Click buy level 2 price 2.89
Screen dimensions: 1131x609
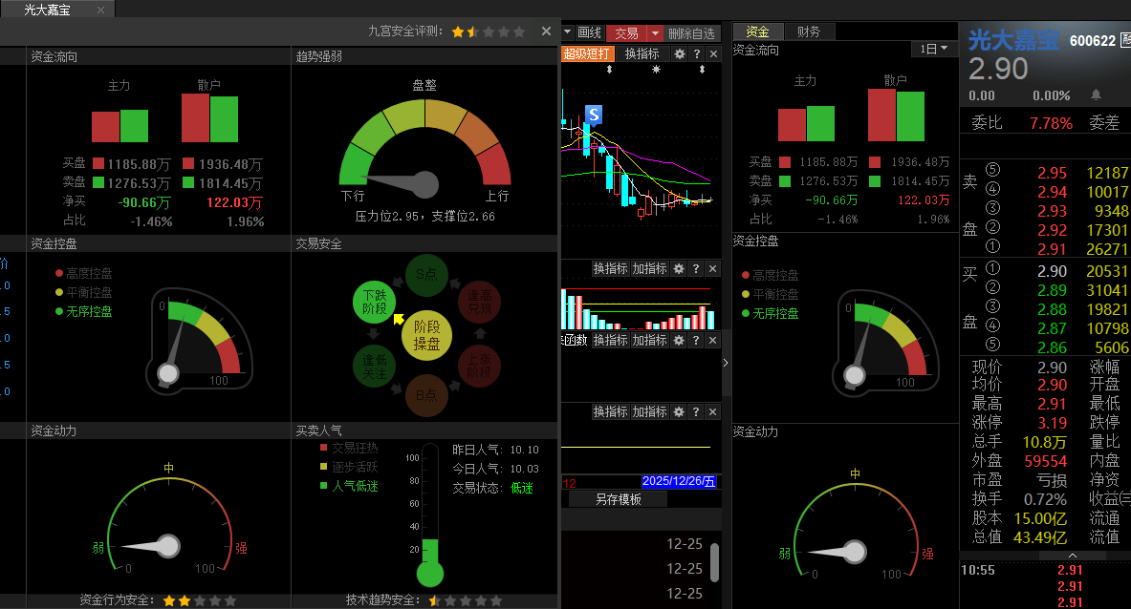1052,290
